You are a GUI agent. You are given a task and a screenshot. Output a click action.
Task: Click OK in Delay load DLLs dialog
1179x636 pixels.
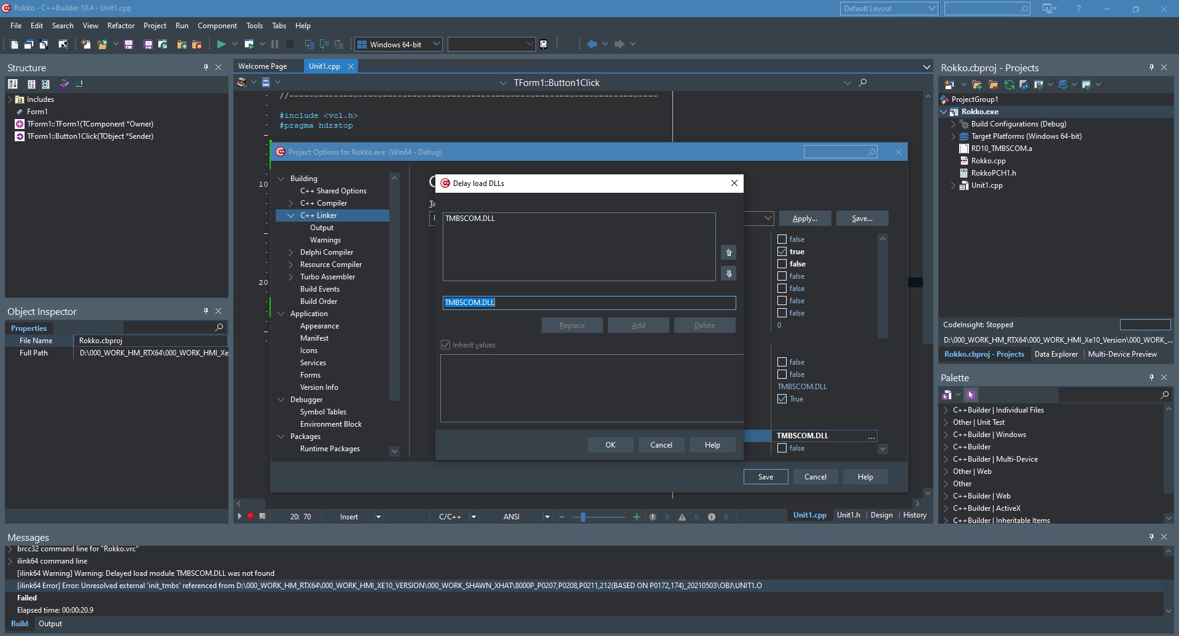coord(610,445)
